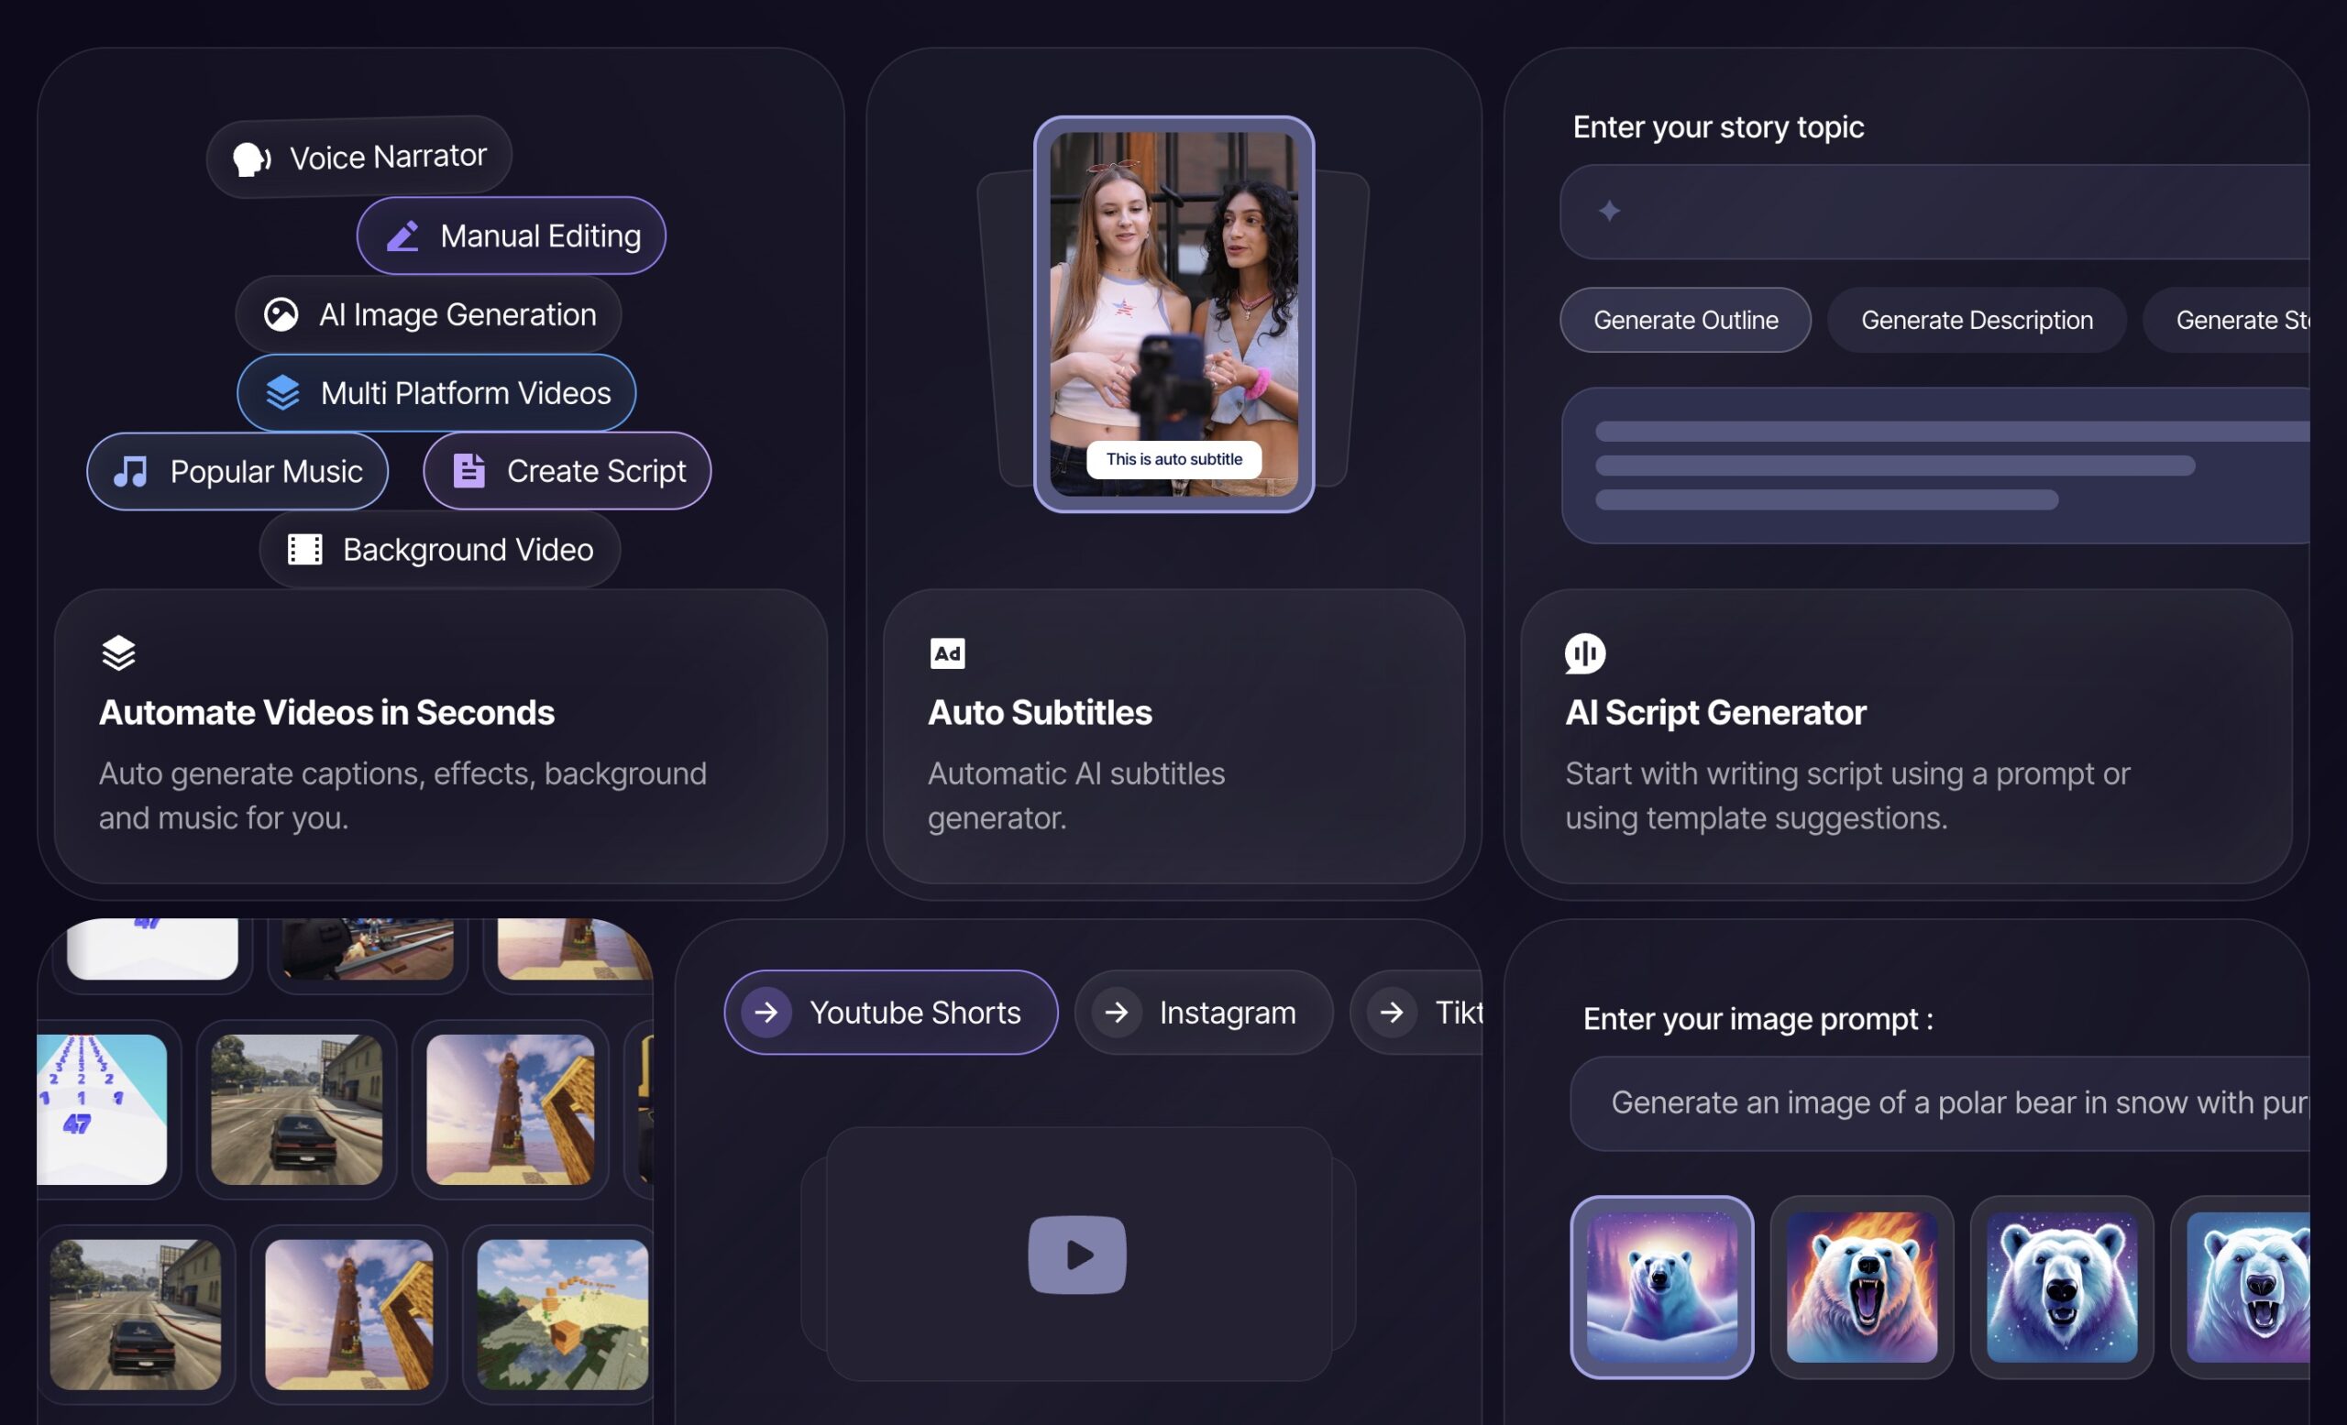This screenshot has width=2347, height=1425.
Task: Click the generated script placeholder box
Action: click(1936, 466)
